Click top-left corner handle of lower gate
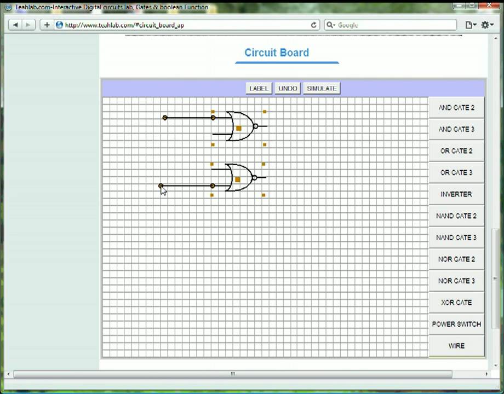The width and height of the screenshot is (504, 394). pyautogui.click(x=212, y=164)
